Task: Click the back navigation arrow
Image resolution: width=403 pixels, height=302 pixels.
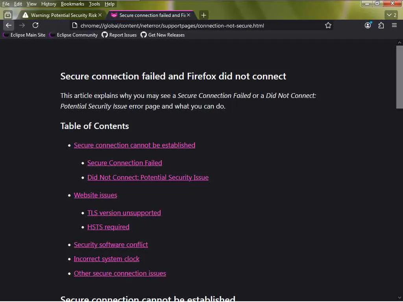Action: click(x=9, y=25)
